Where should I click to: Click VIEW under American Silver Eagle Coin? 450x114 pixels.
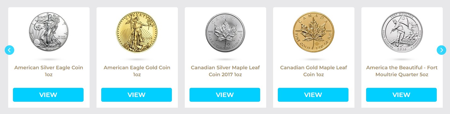48,95
